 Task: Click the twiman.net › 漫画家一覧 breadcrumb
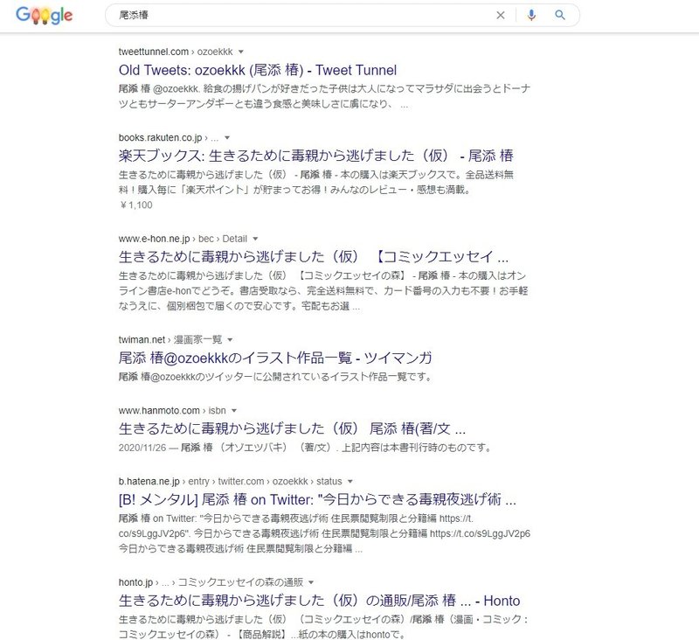click(x=170, y=340)
